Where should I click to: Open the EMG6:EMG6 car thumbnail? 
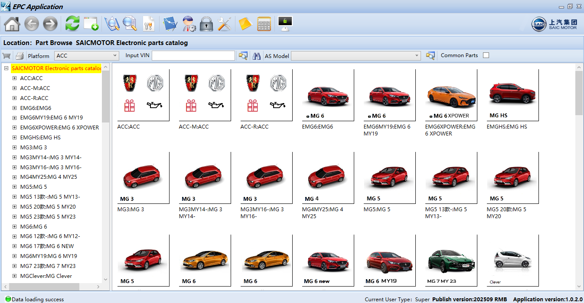click(328, 96)
